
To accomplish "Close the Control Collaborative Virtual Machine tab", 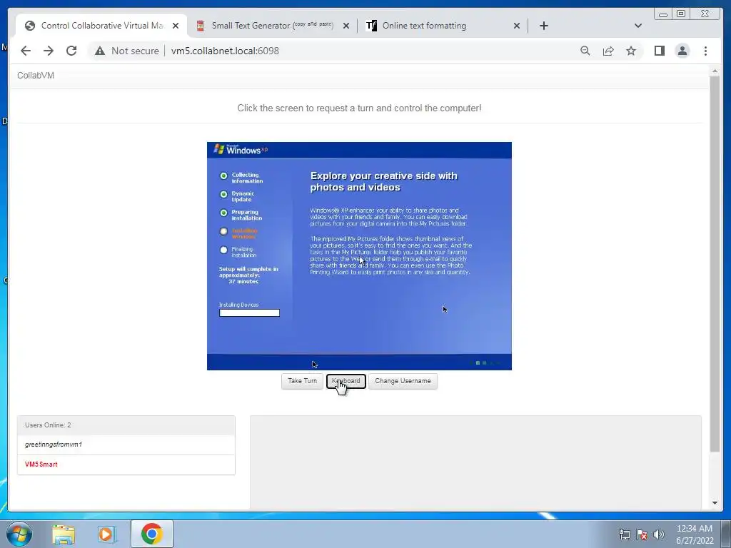I will click(176, 26).
